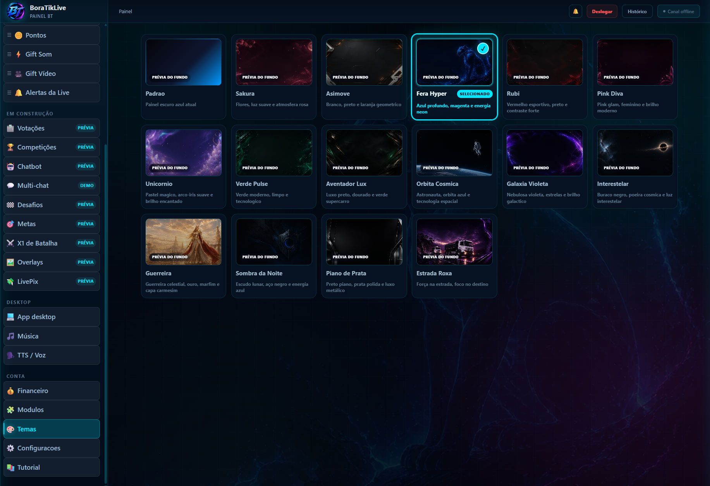The height and width of the screenshot is (486, 710).
Task: Select the Interestelar theme preview
Action: 635,153
